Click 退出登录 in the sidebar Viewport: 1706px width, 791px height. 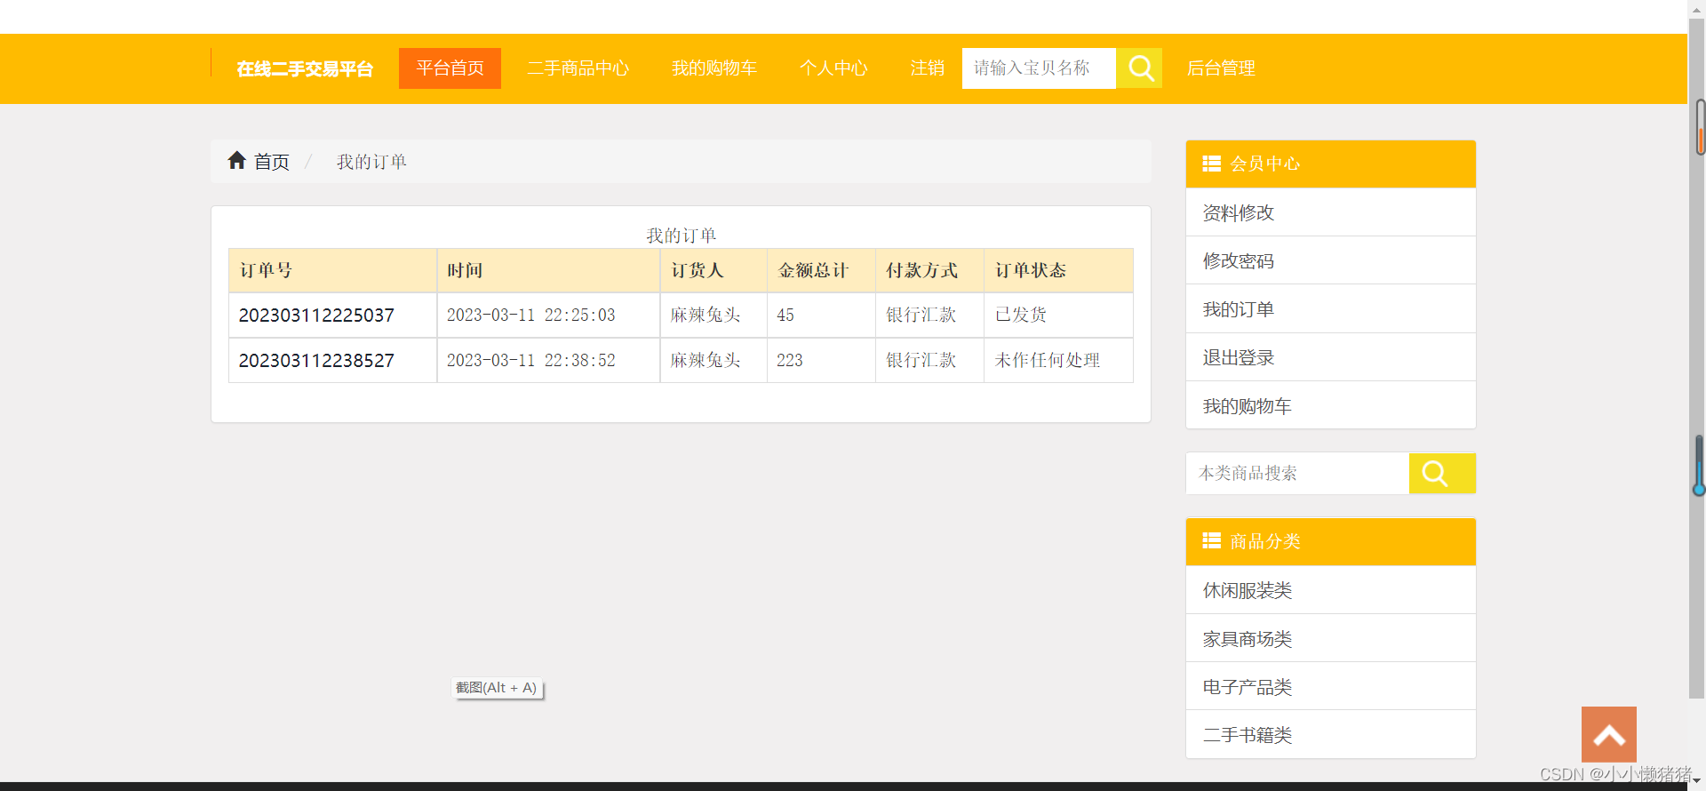(x=1330, y=357)
